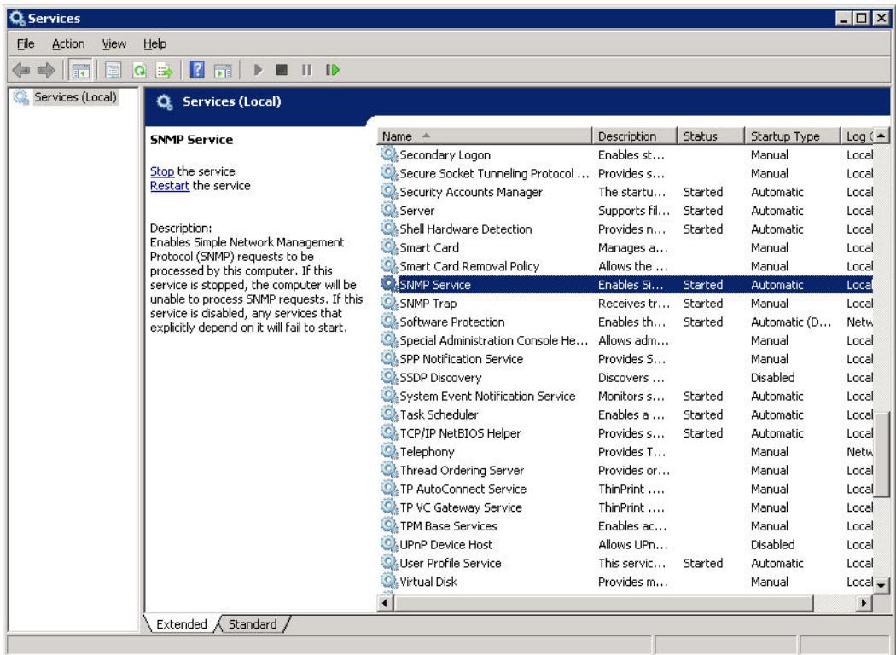
Task: Select the Software Protection service
Action: click(627, 322)
